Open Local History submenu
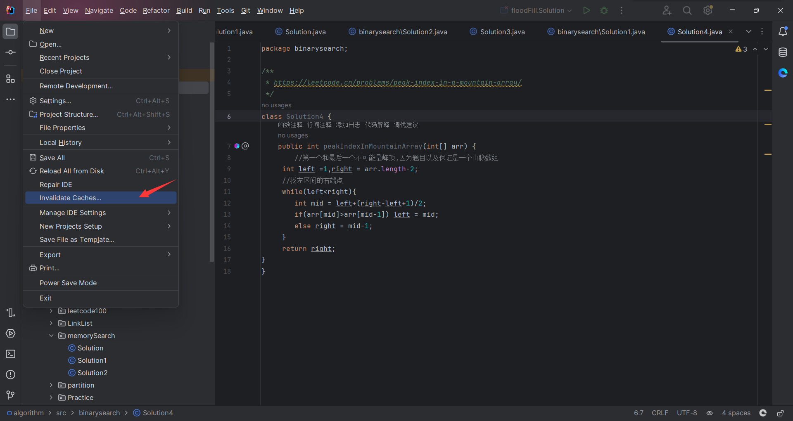Image resolution: width=793 pixels, height=421 pixels. [x=101, y=142]
